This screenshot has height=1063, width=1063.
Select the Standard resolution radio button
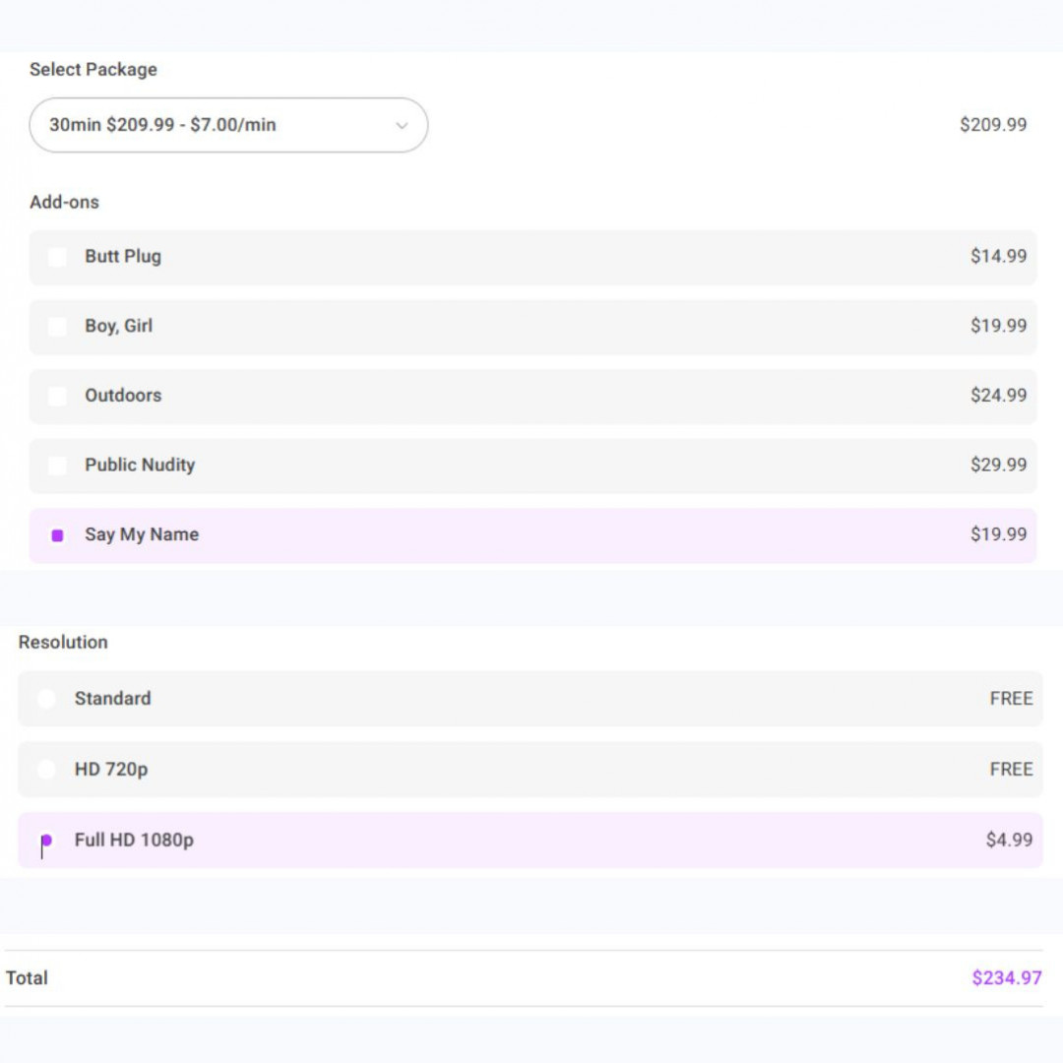pos(46,699)
